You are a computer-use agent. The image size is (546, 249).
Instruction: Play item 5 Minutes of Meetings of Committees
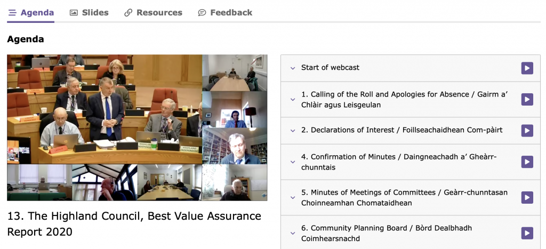527,197
